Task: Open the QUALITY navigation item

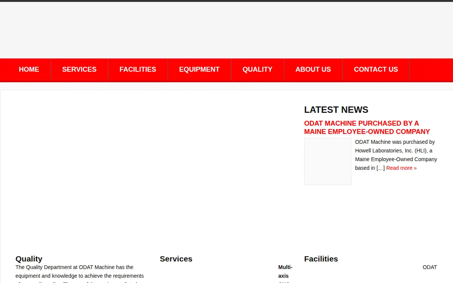Action: click(x=257, y=69)
